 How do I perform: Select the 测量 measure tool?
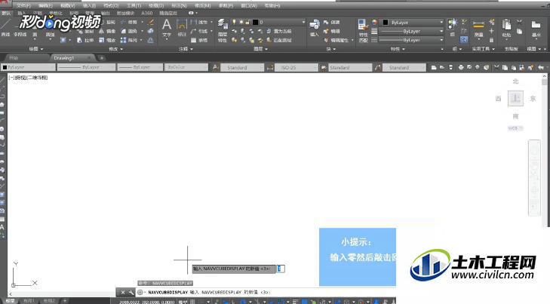tap(478, 28)
